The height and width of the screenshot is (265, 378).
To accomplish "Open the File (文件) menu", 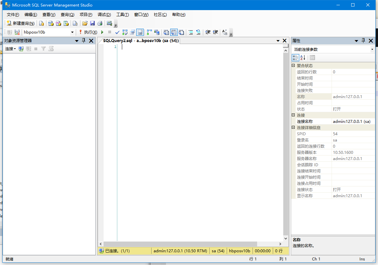I will pos(13,15).
